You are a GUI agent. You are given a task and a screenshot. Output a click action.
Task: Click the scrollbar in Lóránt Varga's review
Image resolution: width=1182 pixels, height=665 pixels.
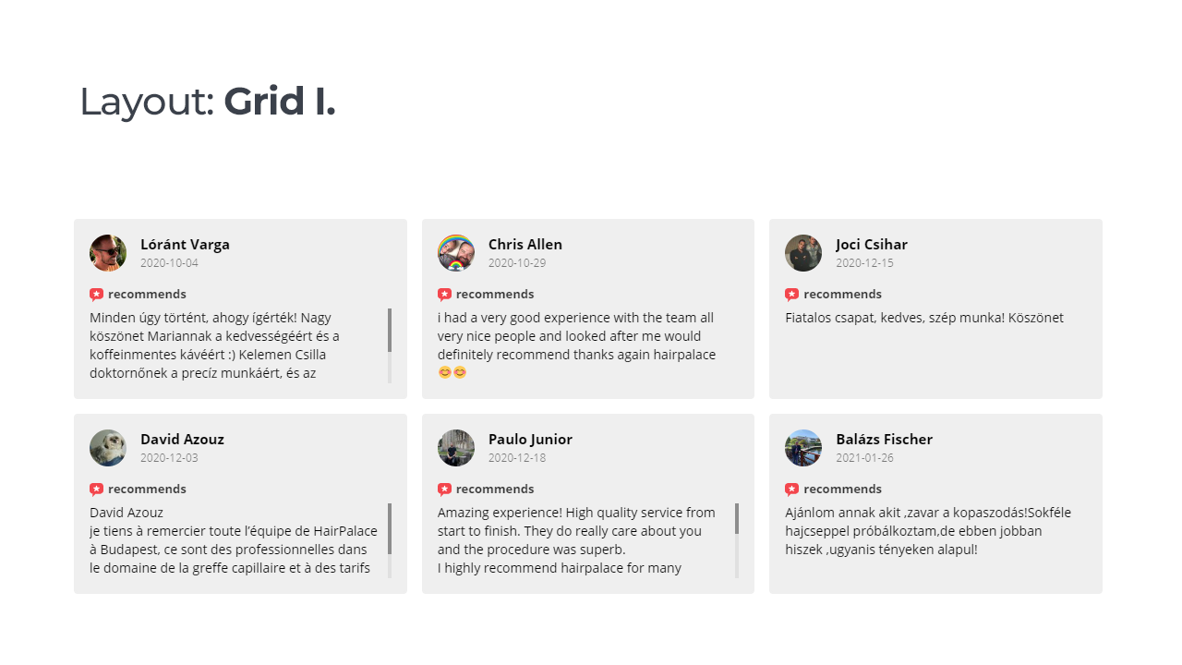pos(390,345)
